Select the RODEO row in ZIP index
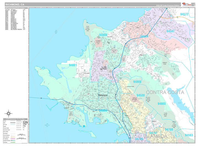 pos(15,17)
